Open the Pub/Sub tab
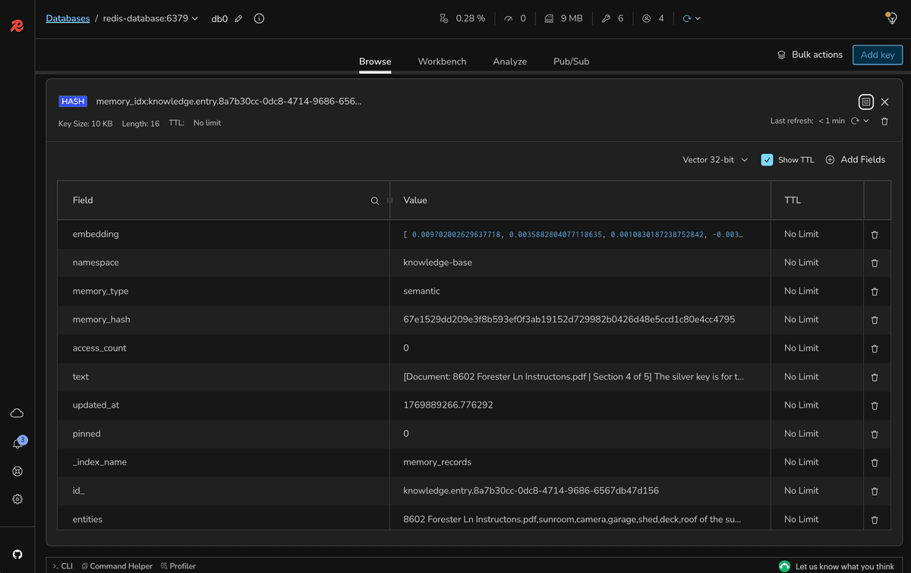Image resolution: width=911 pixels, height=573 pixels. click(x=571, y=61)
